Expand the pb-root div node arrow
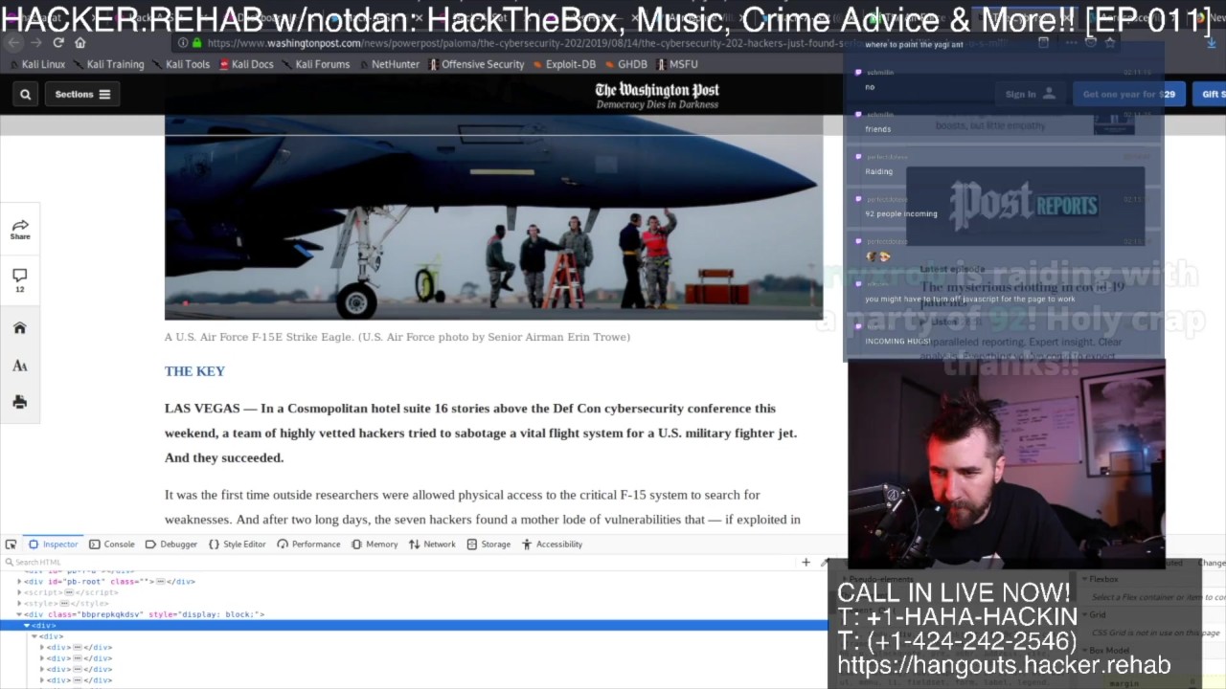 (19, 582)
